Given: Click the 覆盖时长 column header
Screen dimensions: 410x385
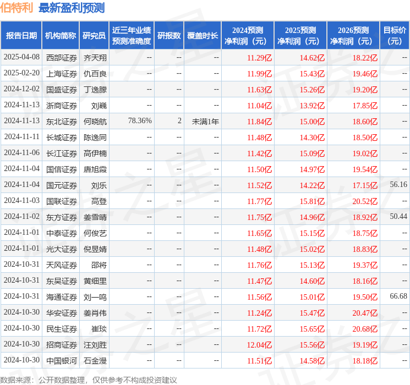Looking at the screenshot, I should (203, 36).
